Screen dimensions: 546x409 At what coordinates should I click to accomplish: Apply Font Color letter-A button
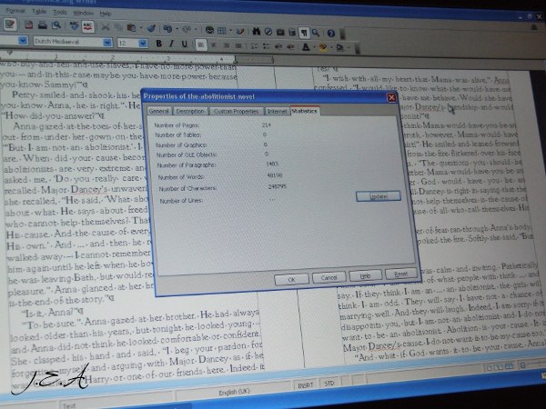(x=306, y=47)
